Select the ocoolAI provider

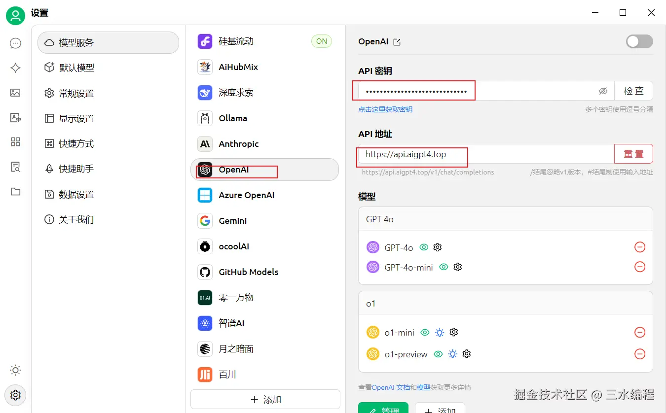264,246
